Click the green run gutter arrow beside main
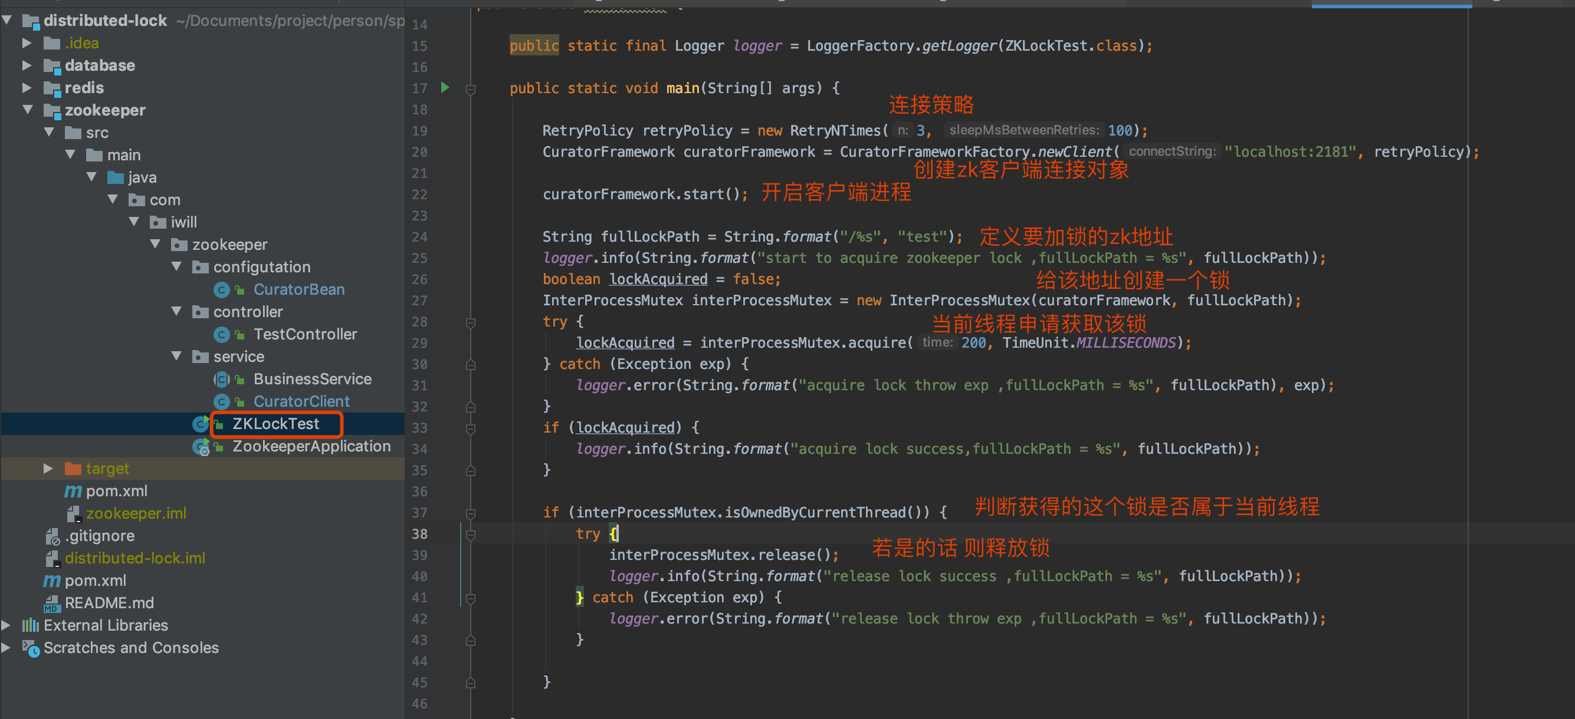Screen dimensions: 1575x719 445,88
